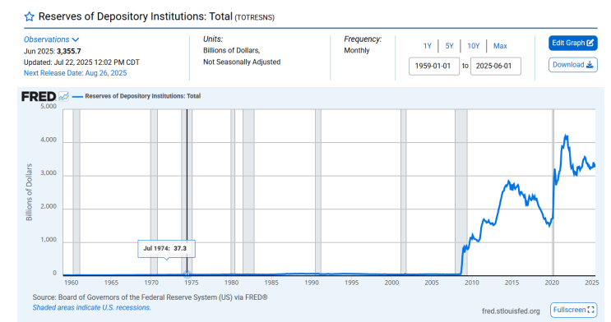Click the Billions of Dollars axis title

(30, 192)
